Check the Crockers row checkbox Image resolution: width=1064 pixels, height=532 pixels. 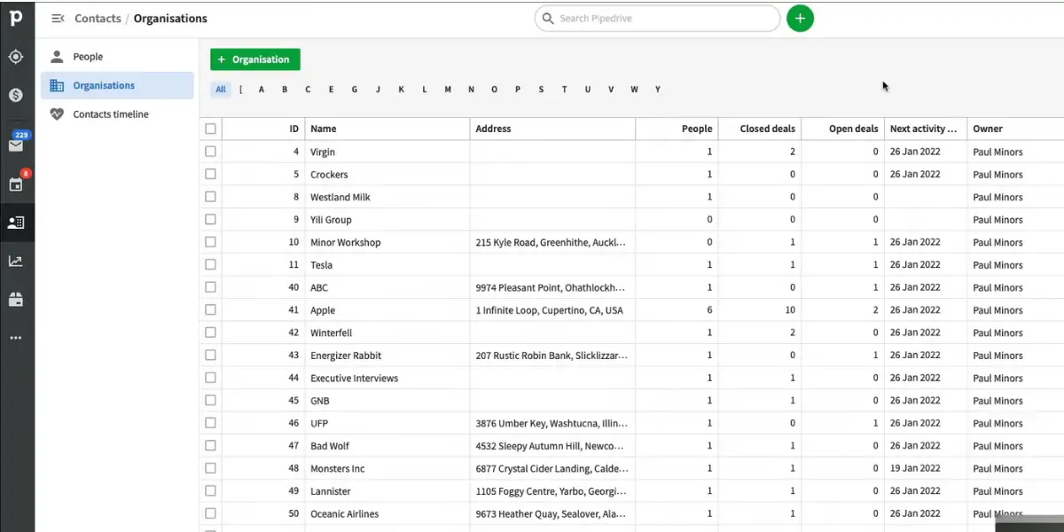[210, 174]
